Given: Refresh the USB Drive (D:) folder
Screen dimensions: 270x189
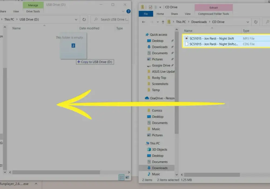Looking at the screenshot, I should [84, 19].
